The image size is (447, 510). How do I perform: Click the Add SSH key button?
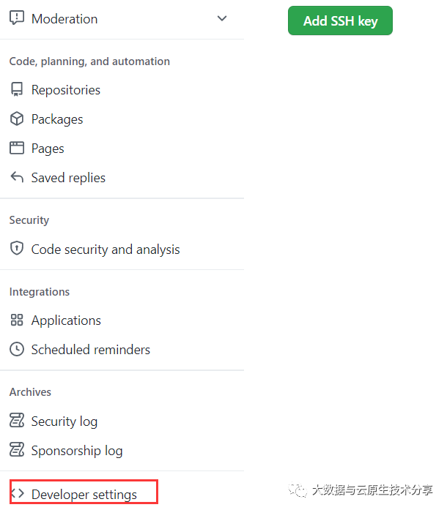click(340, 20)
